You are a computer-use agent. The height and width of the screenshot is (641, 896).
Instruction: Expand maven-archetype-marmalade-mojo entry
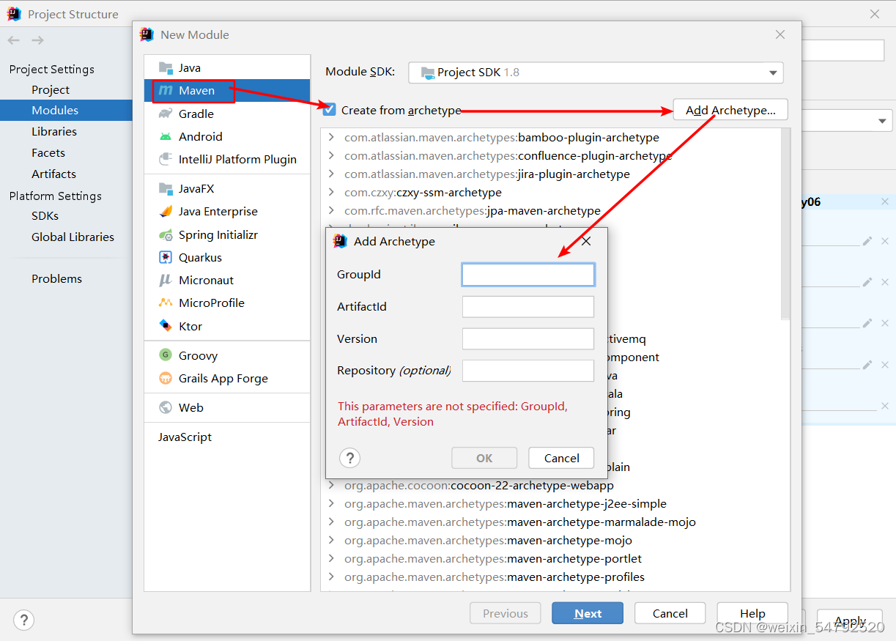[x=331, y=522]
